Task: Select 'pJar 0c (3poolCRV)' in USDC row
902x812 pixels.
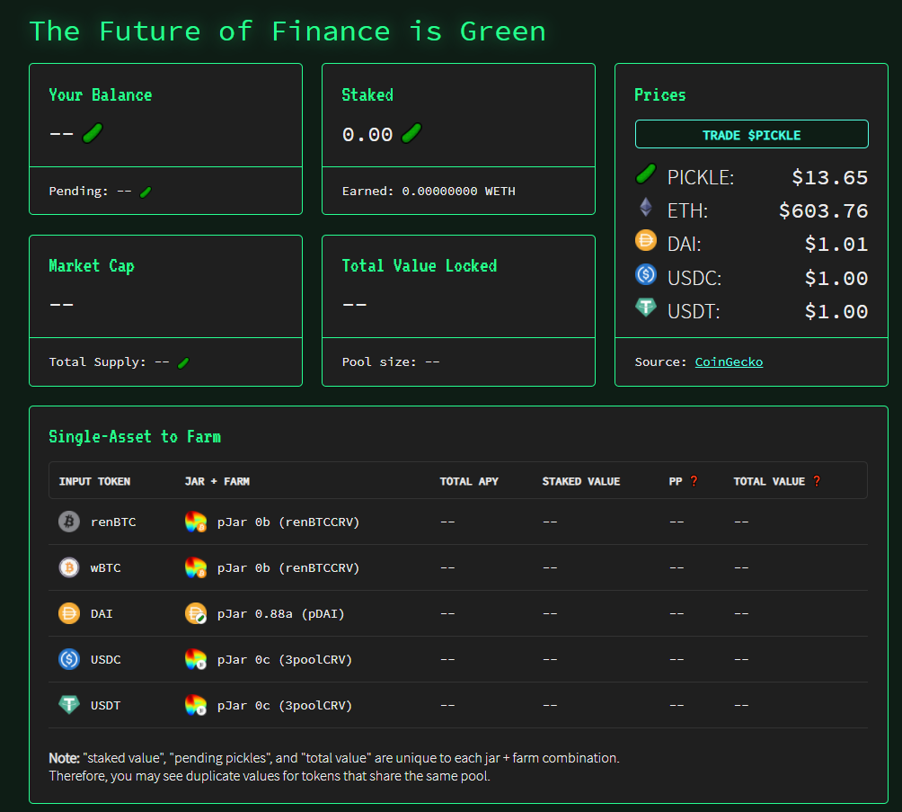Action: pyautogui.click(x=285, y=659)
